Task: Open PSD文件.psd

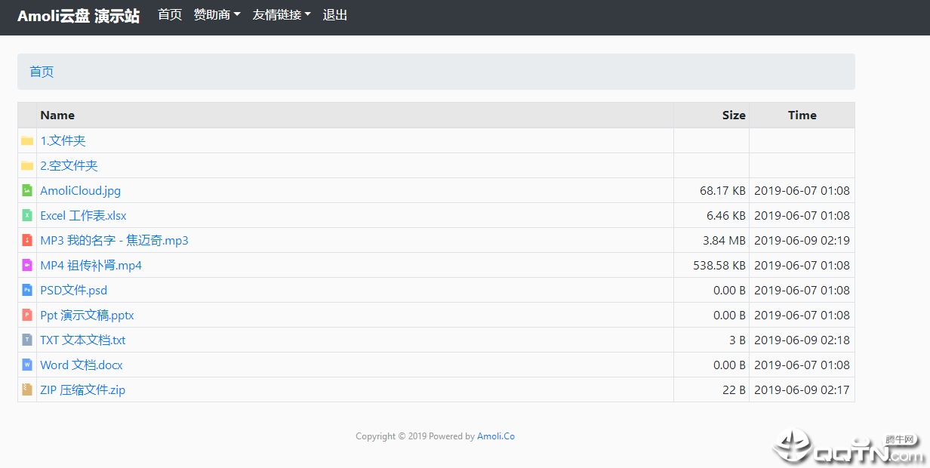Action: click(x=74, y=290)
